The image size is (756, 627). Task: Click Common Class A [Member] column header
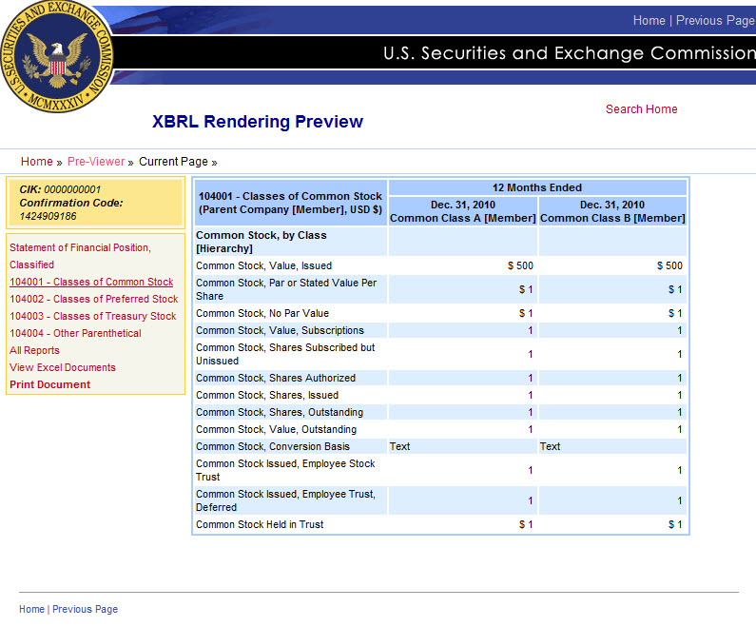pyautogui.click(x=463, y=211)
